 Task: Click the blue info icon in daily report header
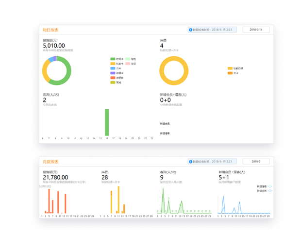click(x=190, y=30)
